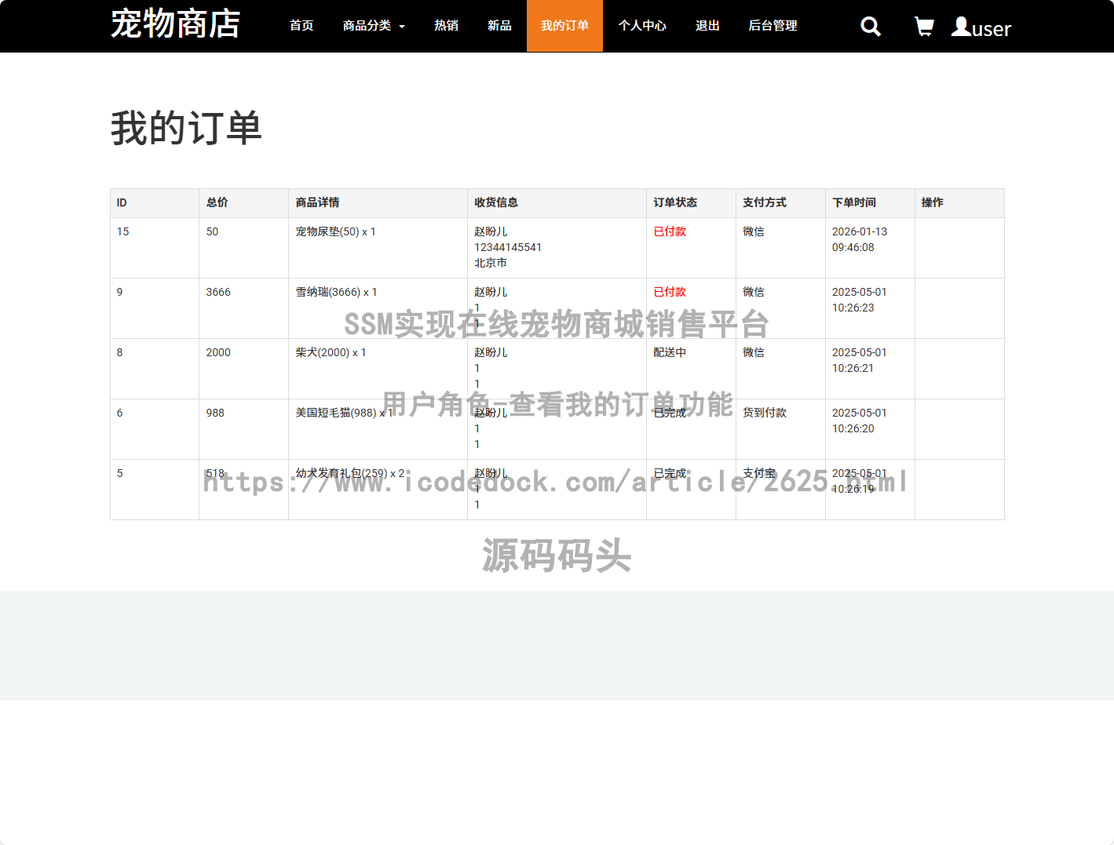Click the 幼犬发育礼包 order item
Image resolution: width=1114 pixels, height=845 pixels.
point(350,473)
